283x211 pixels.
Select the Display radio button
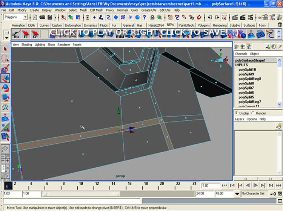pos(237,113)
